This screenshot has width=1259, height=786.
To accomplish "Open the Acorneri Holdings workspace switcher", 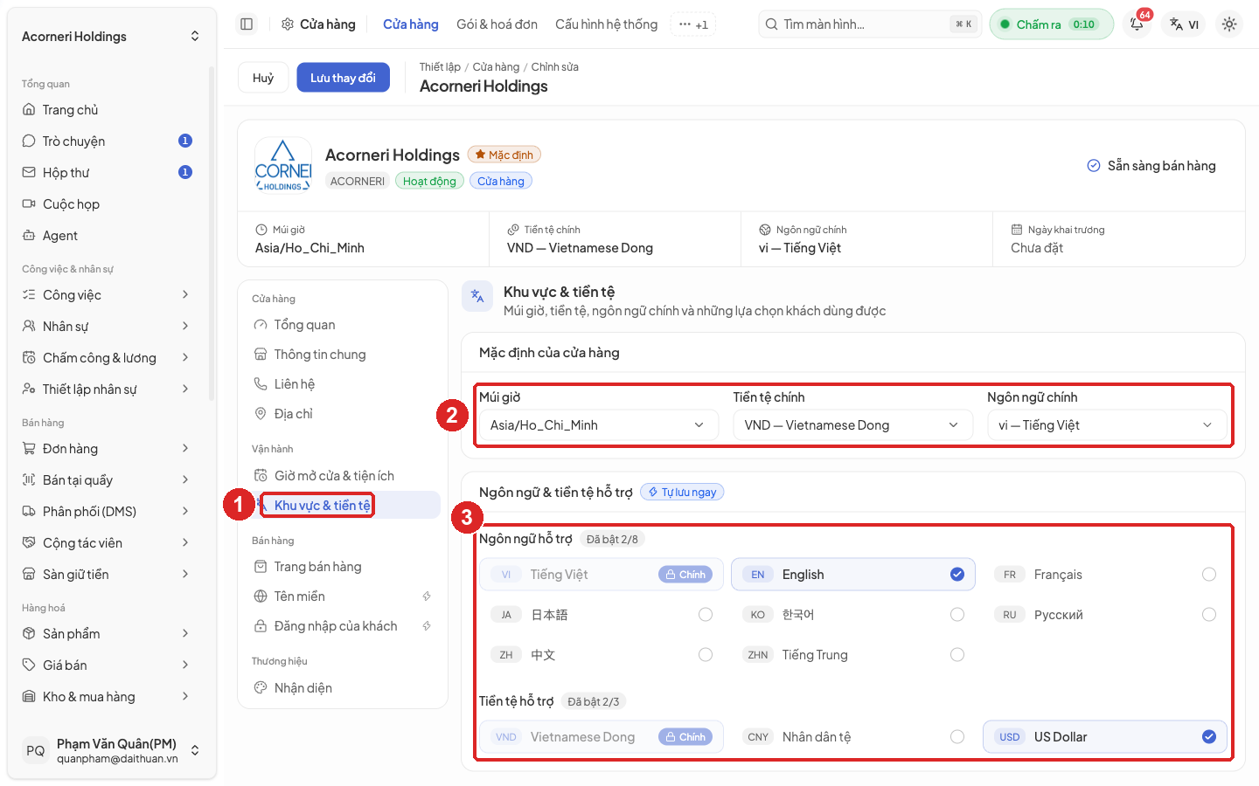I will point(110,37).
